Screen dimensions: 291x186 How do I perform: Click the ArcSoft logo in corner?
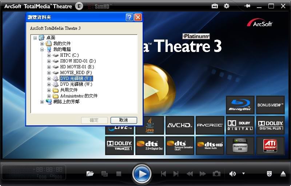click(x=260, y=23)
